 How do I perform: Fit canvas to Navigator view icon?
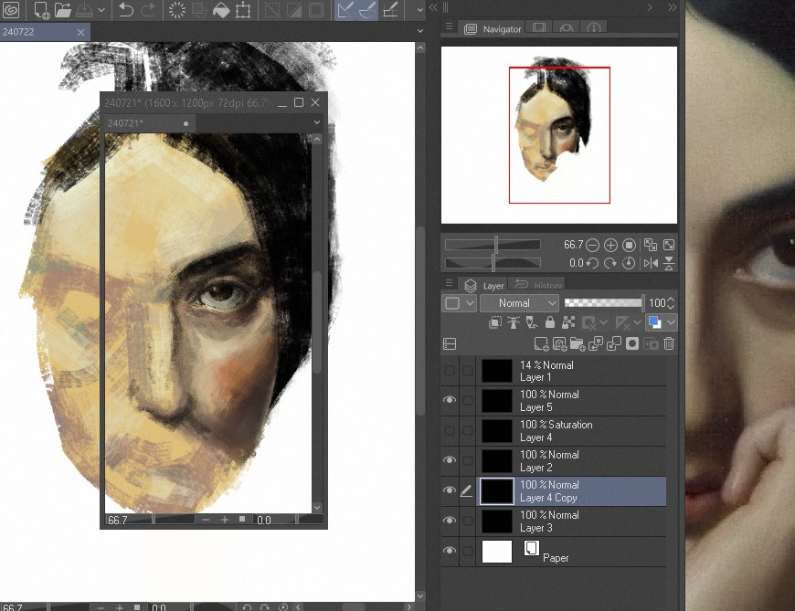[650, 245]
